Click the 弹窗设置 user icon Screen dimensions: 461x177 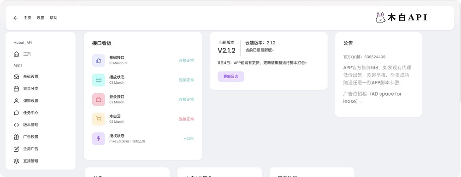17,101
